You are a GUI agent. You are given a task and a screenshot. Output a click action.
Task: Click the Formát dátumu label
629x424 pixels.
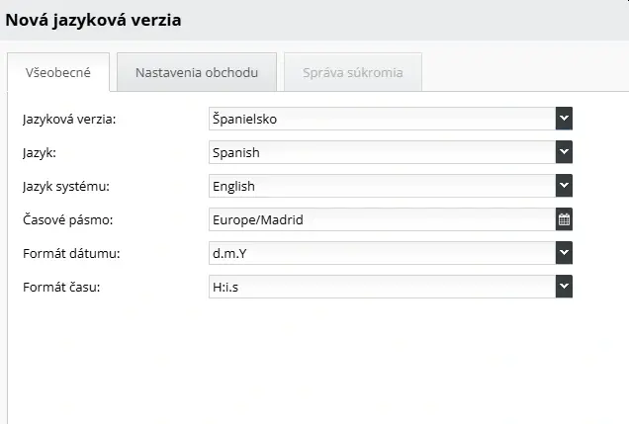pos(70,254)
